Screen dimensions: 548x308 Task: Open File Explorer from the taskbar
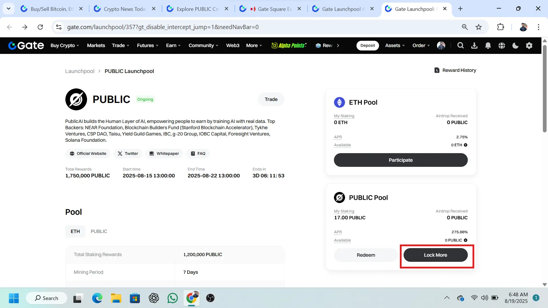(x=116, y=298)
